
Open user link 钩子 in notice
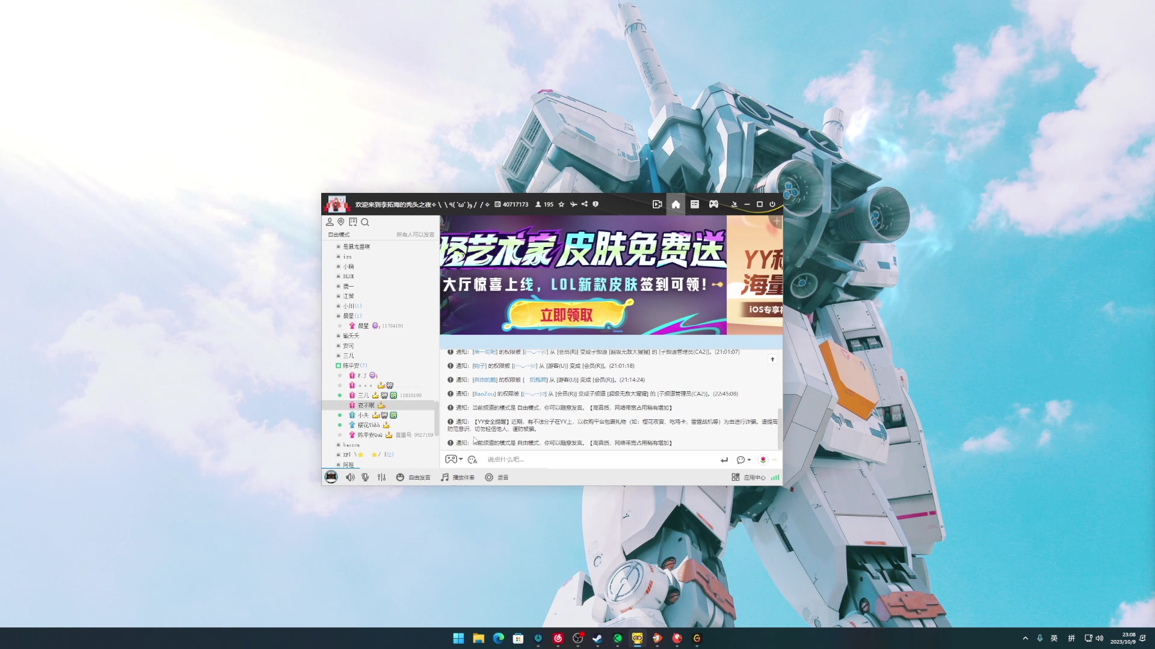tap(479, 366)
